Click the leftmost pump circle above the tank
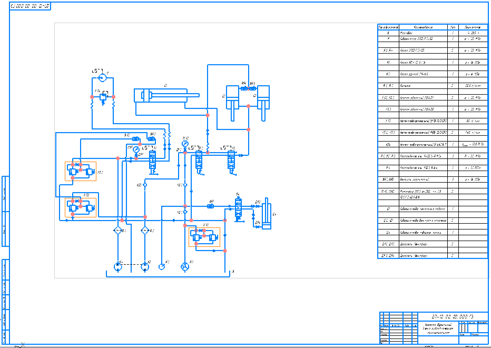Viewport: 491px width, 348px height. (119, 266)
